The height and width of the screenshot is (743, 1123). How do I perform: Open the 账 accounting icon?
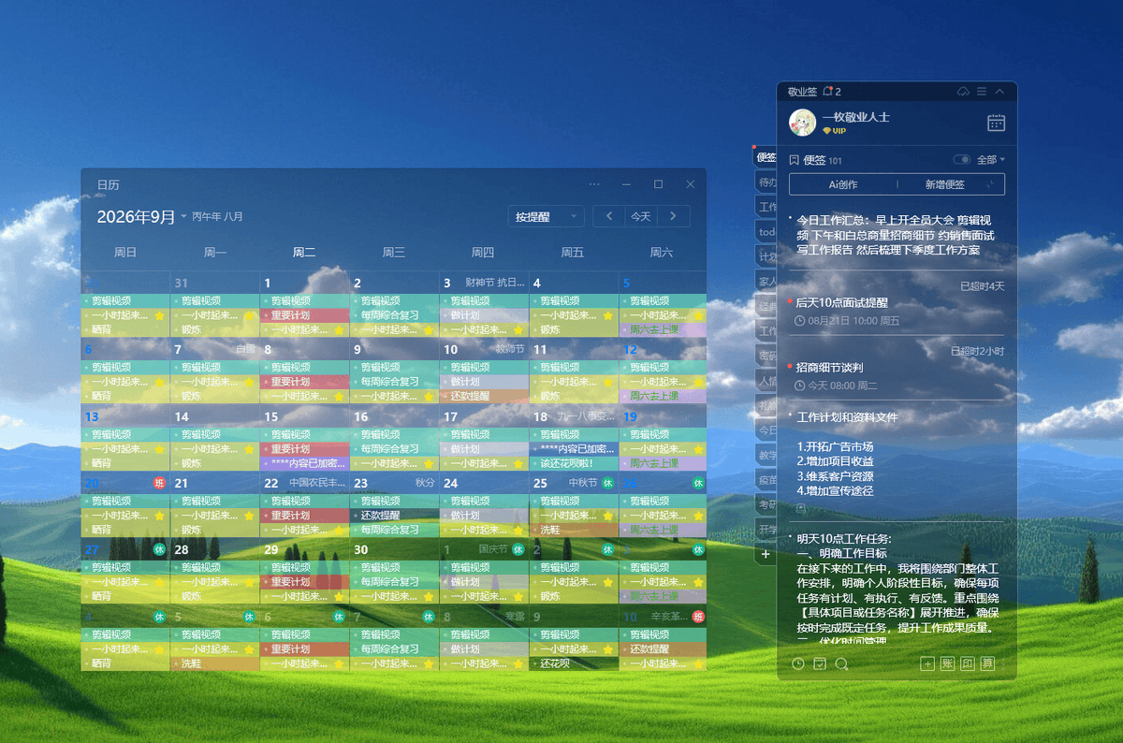[x=947, y=663]
